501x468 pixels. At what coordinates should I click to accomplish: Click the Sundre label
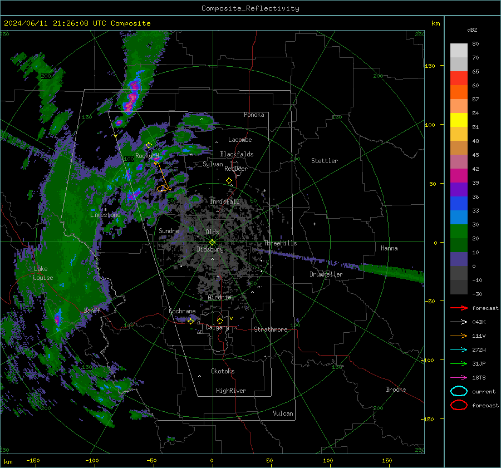[169, 230]
